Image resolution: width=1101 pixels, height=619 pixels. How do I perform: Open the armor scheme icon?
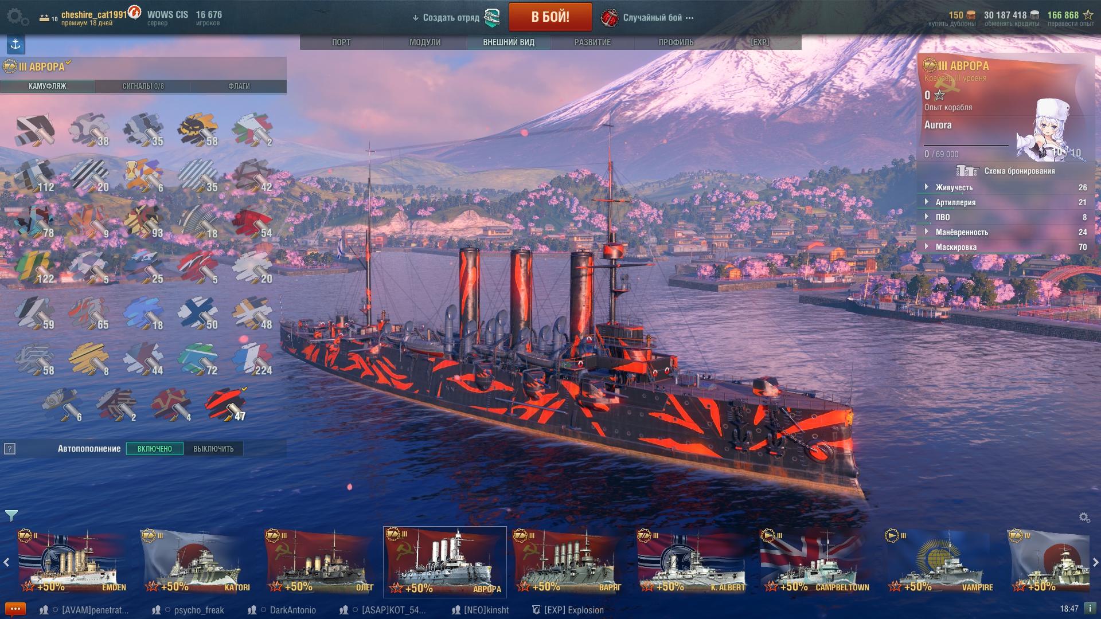pos(967,171)
